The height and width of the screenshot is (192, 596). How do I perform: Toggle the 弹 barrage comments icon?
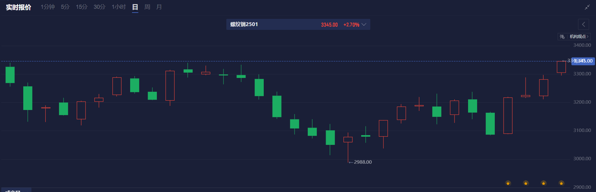tap(562, 36)
